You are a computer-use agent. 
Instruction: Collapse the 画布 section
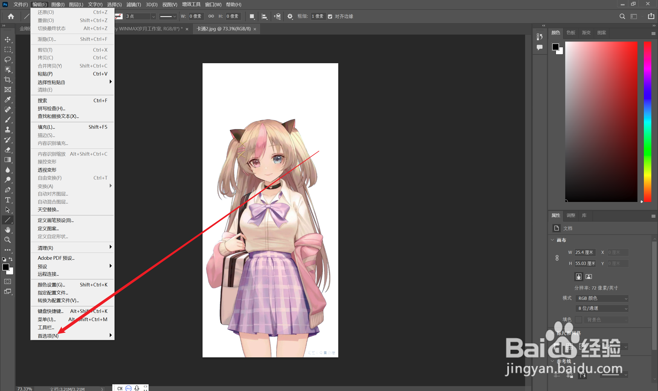tap(552, 240)
